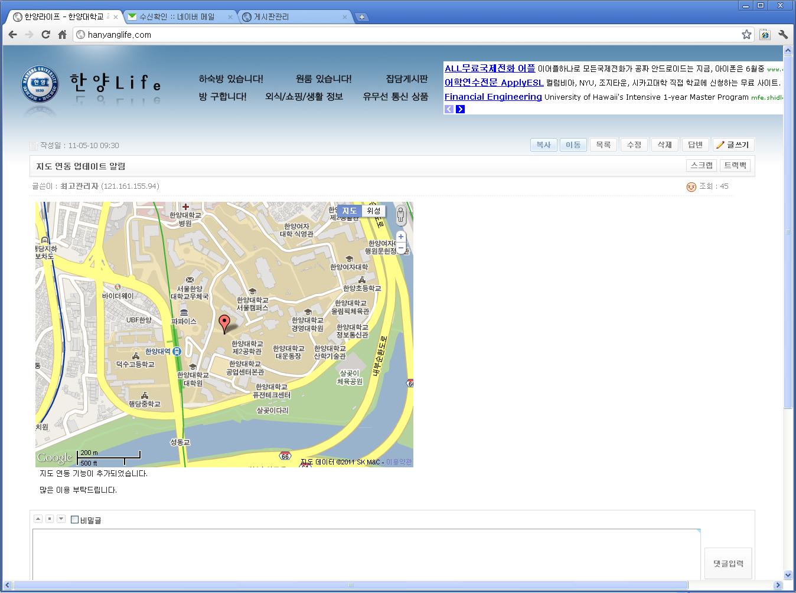Click the Street View pegman on map
The image size is (796, 593).
point(400,215)
